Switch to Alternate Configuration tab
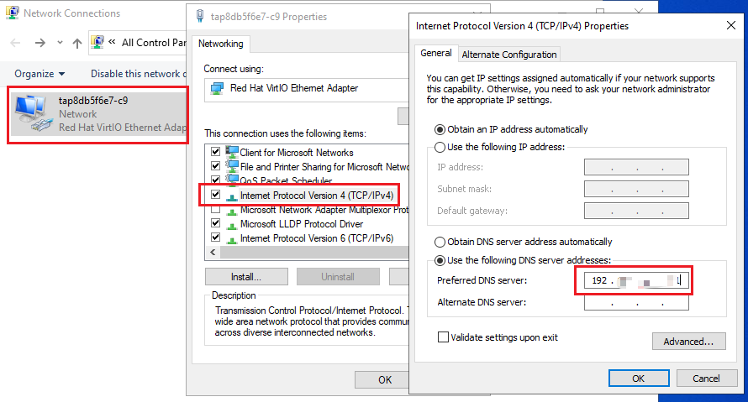This screenshot has height=402, width=748. [x=509, y=55]
